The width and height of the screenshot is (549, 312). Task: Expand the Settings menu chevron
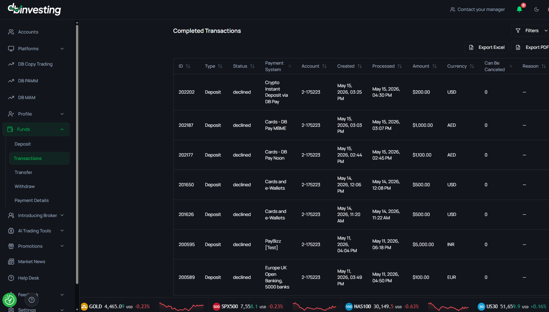point(62,310)
